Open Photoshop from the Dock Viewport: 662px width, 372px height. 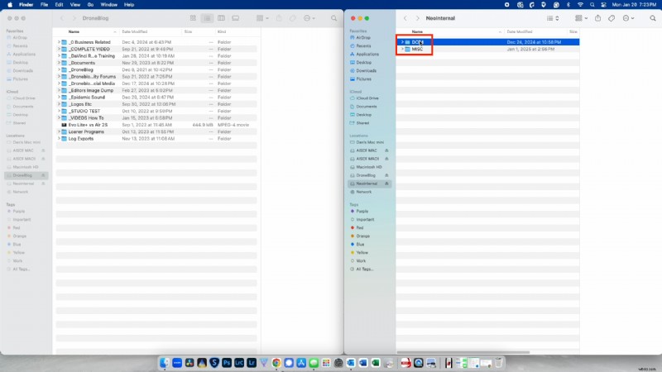pos(225,363)
